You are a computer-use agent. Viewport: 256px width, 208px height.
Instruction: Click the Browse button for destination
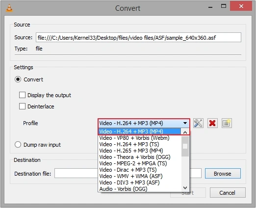tap(223, 174)
